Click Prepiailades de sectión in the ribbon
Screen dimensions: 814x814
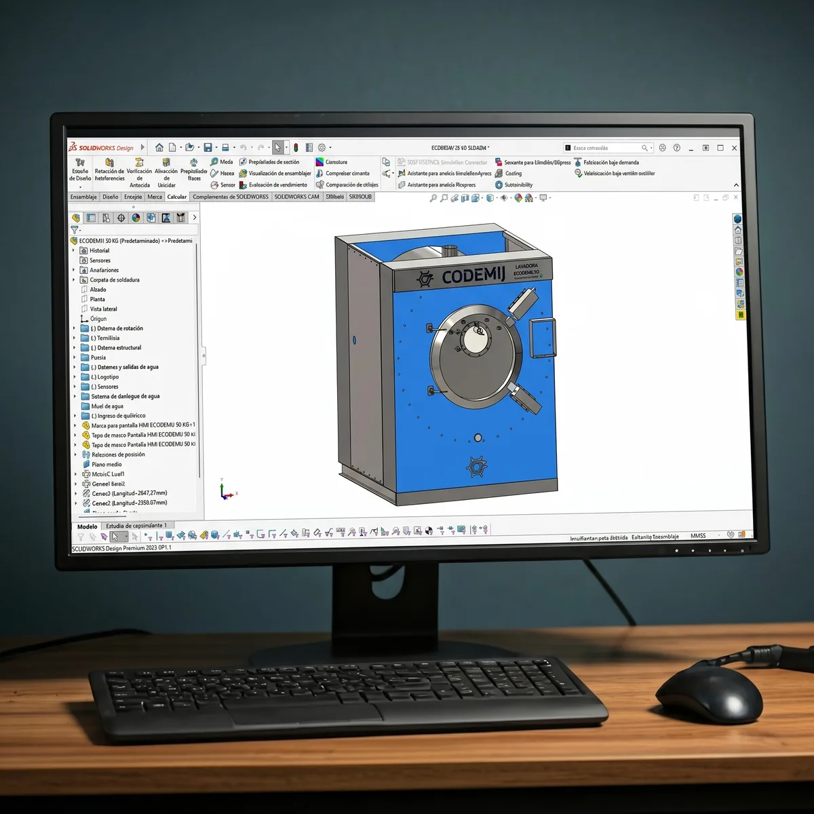(x=269, y=162)
